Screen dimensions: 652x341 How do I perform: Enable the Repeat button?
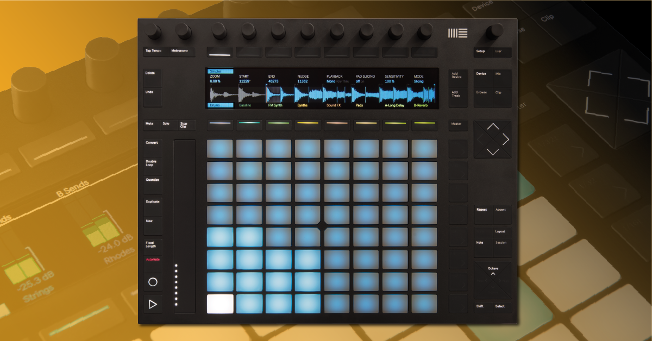tap(484, 214)
